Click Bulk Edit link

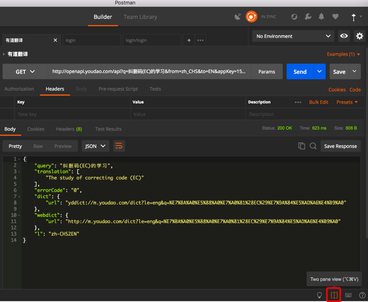(319, 102)
